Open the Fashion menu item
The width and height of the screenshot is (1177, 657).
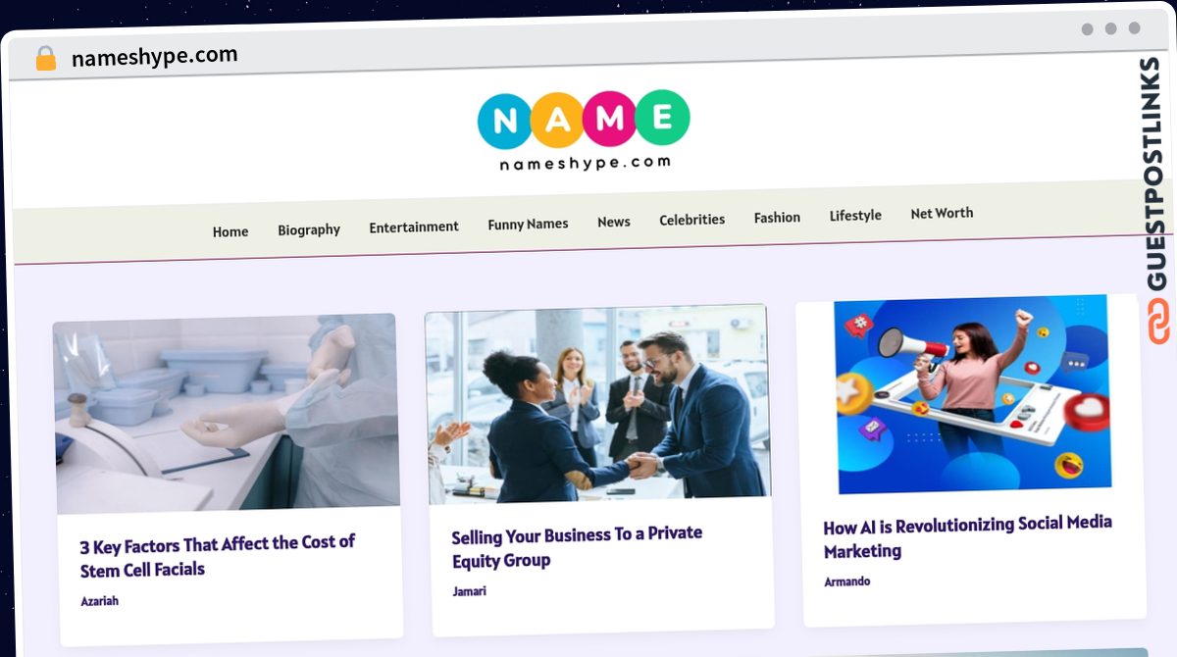point(777,218)
